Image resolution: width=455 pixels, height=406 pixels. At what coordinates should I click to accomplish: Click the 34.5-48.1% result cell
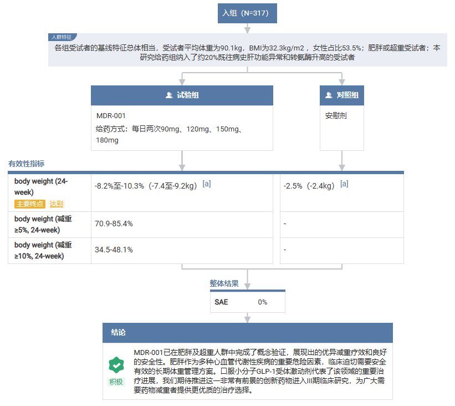tap(182, 251)
